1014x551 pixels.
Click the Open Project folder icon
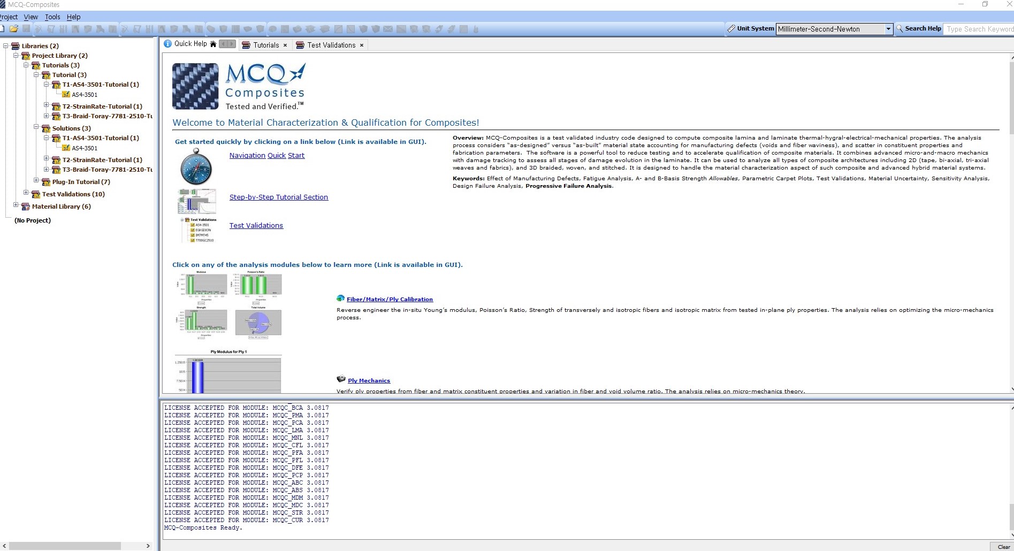(14, 29)
